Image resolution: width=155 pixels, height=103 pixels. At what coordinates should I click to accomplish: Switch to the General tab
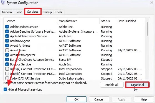pyautogui.click(x=7, y=12)
